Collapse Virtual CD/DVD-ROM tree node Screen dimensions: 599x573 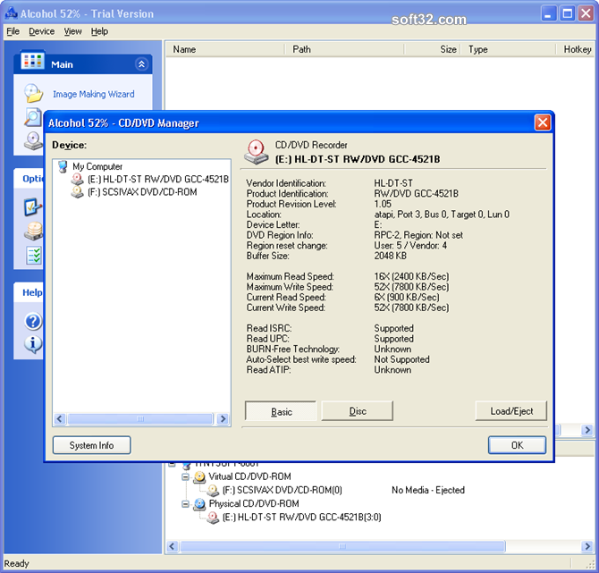185,476
